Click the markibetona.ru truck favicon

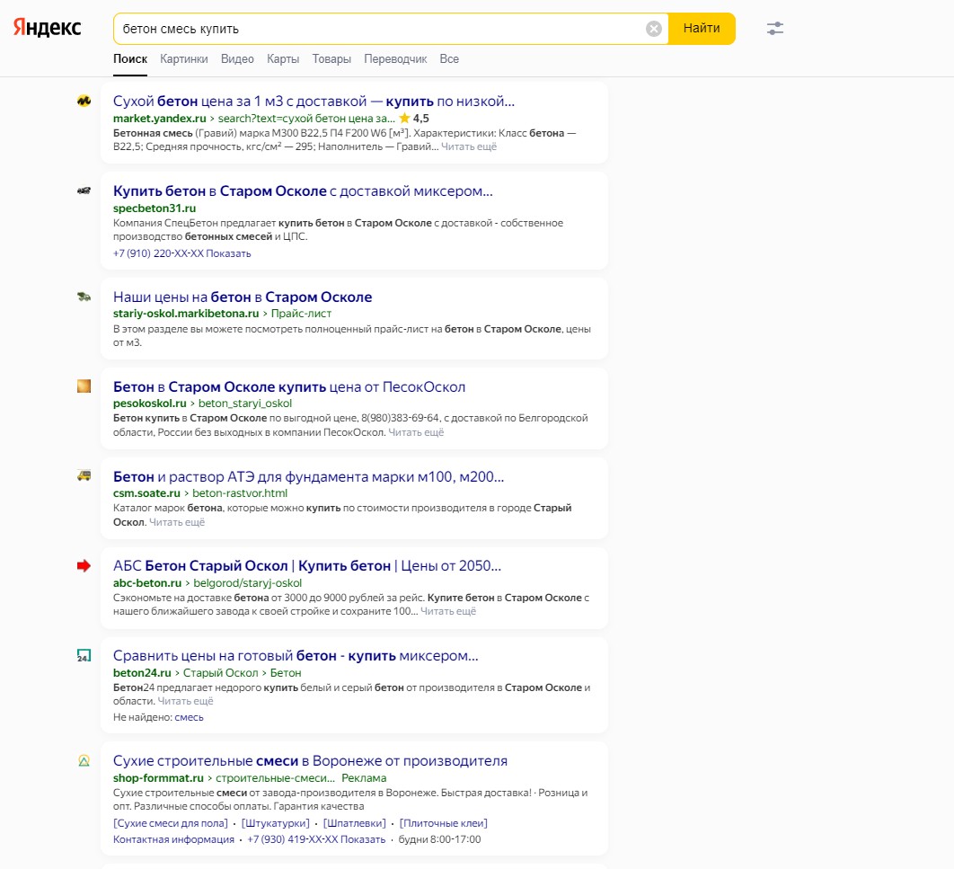(84, 297)
